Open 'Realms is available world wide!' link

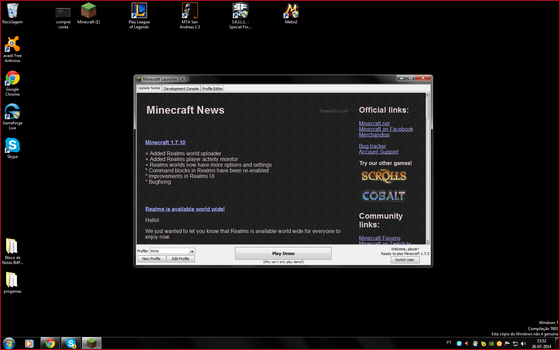pos(185,209)
